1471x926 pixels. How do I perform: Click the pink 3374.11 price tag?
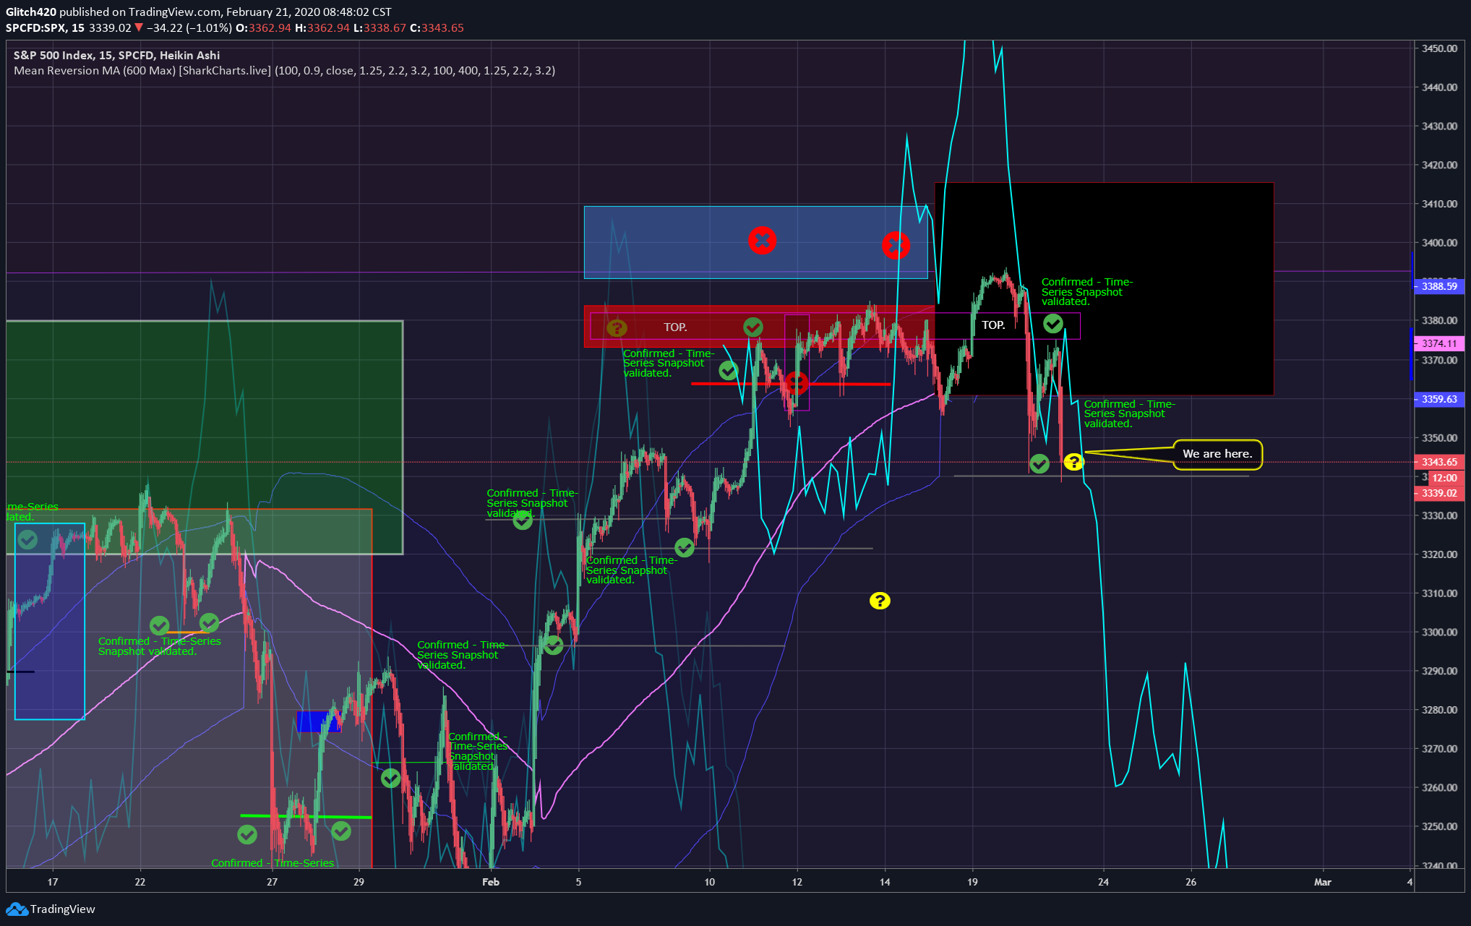pyautogui.click(x=1439, y=343)
